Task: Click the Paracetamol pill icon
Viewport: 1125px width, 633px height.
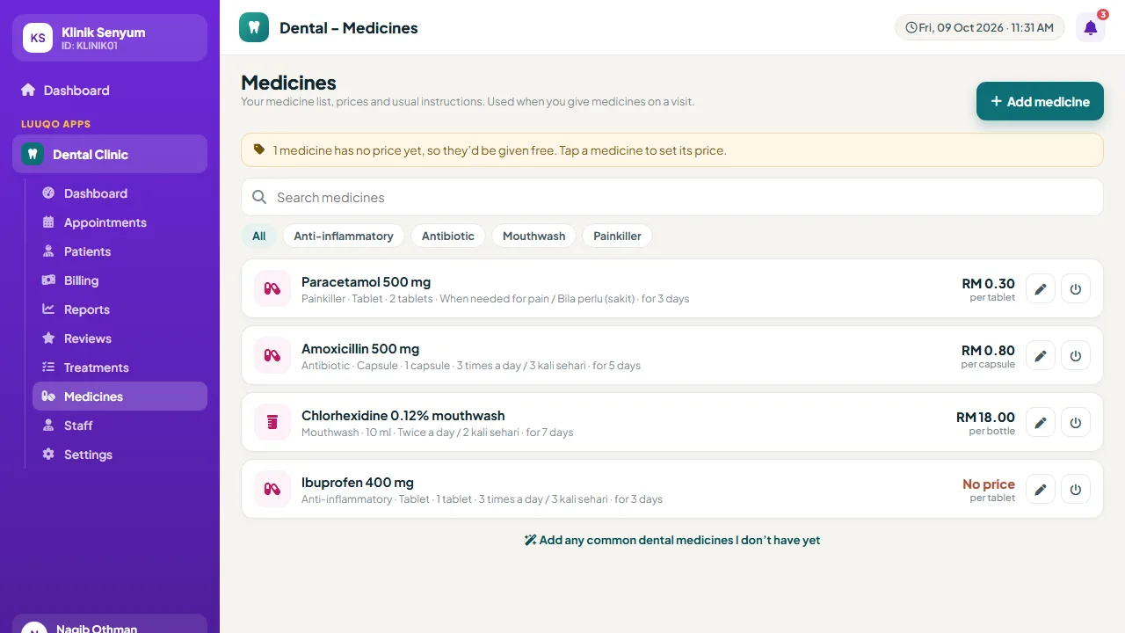Action: click(x=272, y=288)
